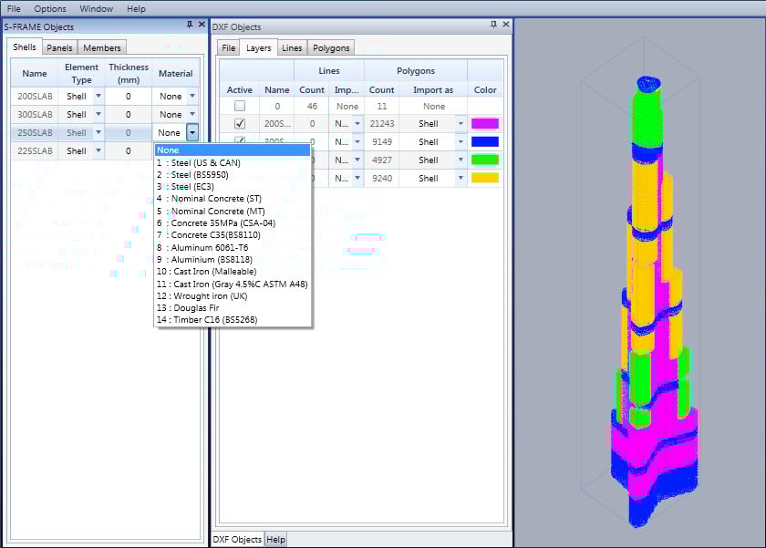The height and width of the screenshot is (548, 766).
Task: Switch to the Polygons tab in DXF Objects
Action: click(x=330, y=47)
